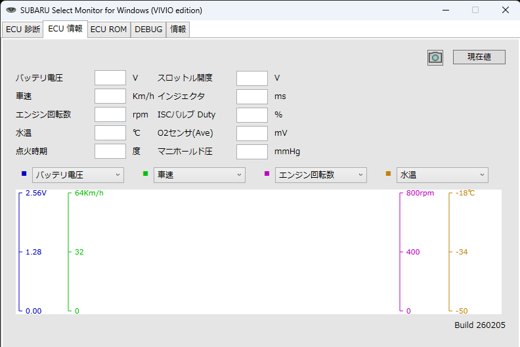This screenshot has height=347, width=520.
Task: Click the orange channel color swatch
Action: click(389, 174)
